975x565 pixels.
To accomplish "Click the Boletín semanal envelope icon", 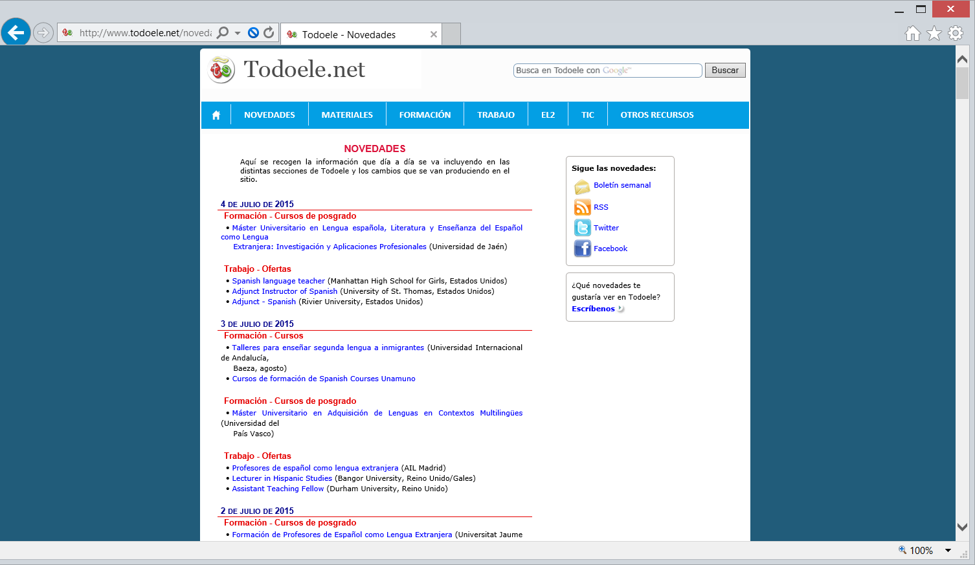I will point(582,186).
